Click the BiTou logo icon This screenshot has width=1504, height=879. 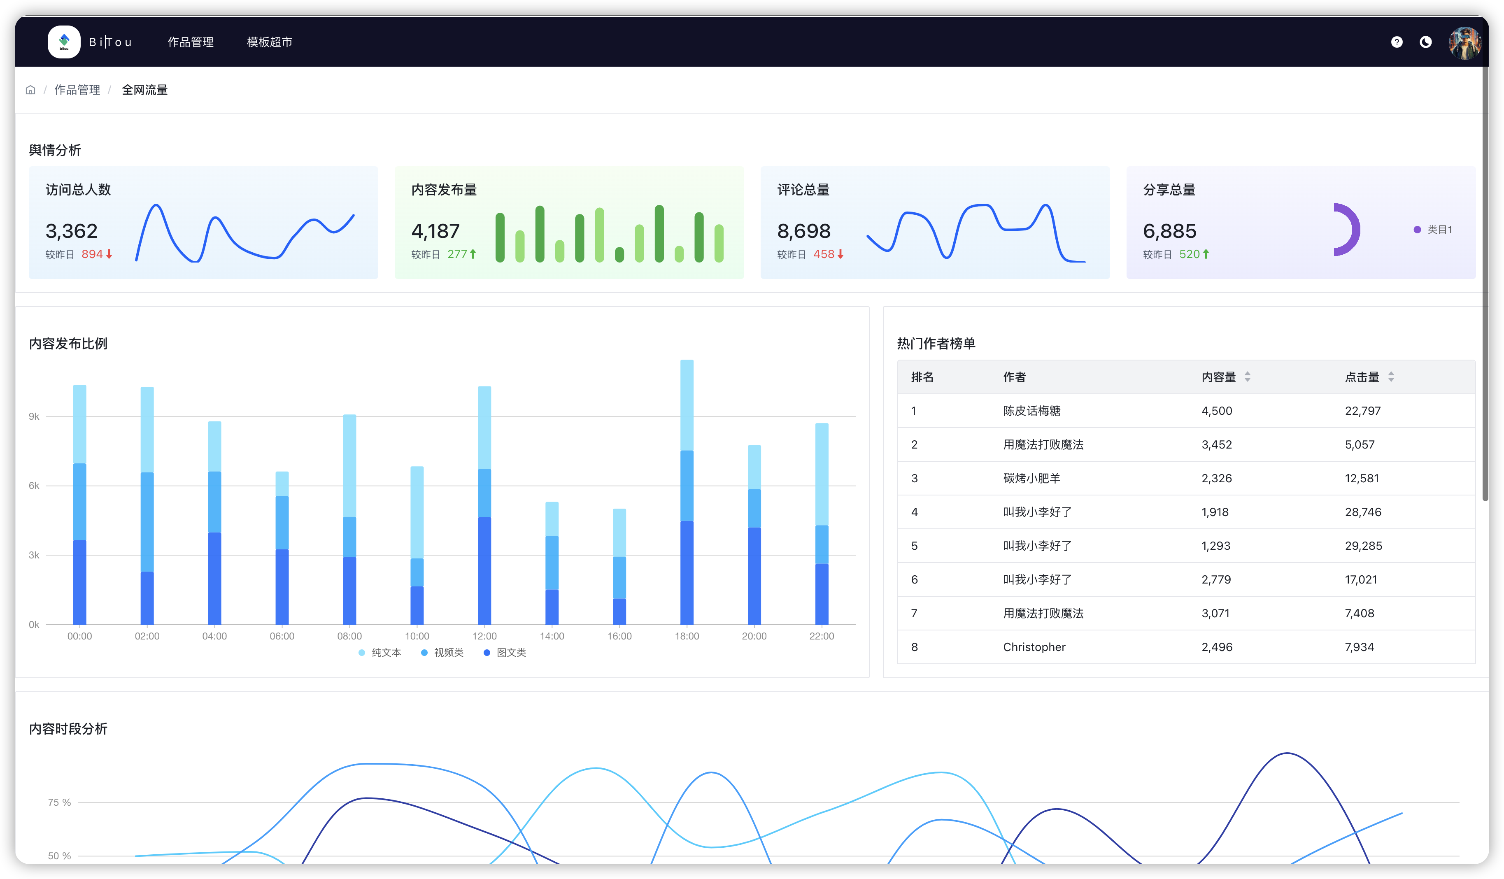click(x=64, y=42)
